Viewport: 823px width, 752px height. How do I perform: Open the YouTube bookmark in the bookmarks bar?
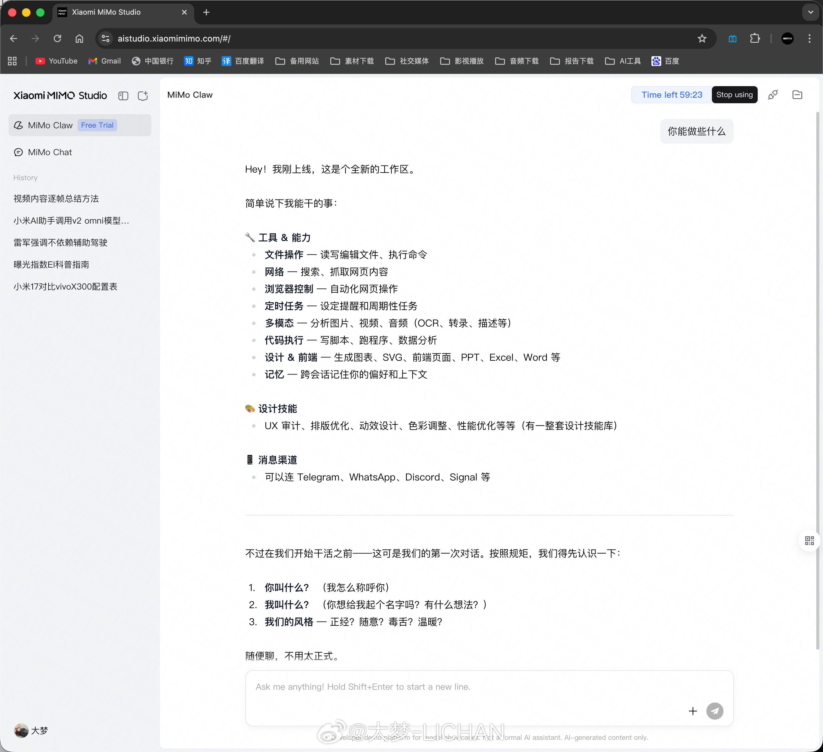(x=56, y=60)
